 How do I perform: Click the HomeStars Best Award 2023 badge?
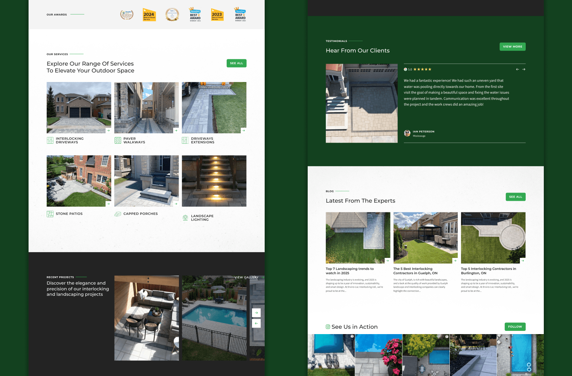point(240,14)
